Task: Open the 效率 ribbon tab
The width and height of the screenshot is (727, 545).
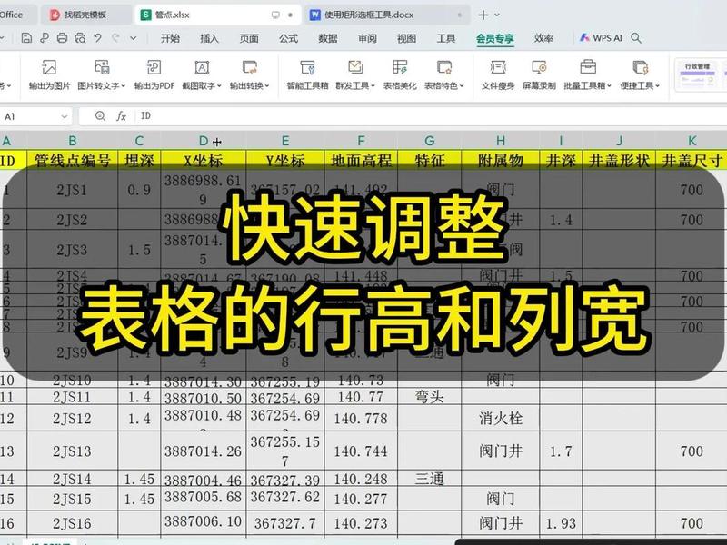Action: [543, 38]
